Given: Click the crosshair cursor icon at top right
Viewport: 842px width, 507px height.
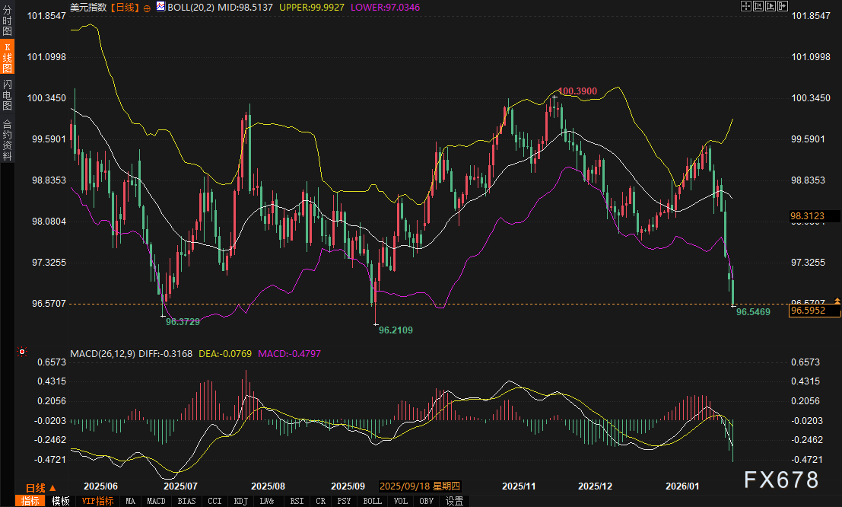Looking at the screenshot, I should [745, 6].
